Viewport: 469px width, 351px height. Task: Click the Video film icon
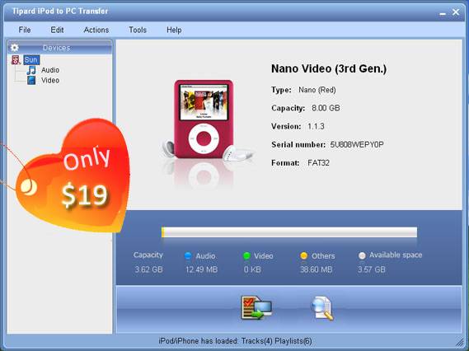point(31,81)
